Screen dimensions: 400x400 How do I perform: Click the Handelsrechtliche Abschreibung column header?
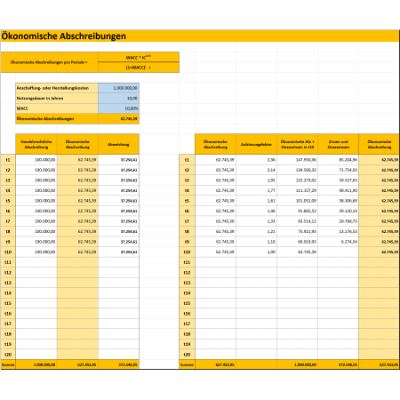(36, 144)
